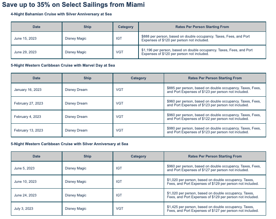Select the February 27, 2023 sailing date
The height and width of the screenshot is (219, 276).
click(x=29, y=103)
